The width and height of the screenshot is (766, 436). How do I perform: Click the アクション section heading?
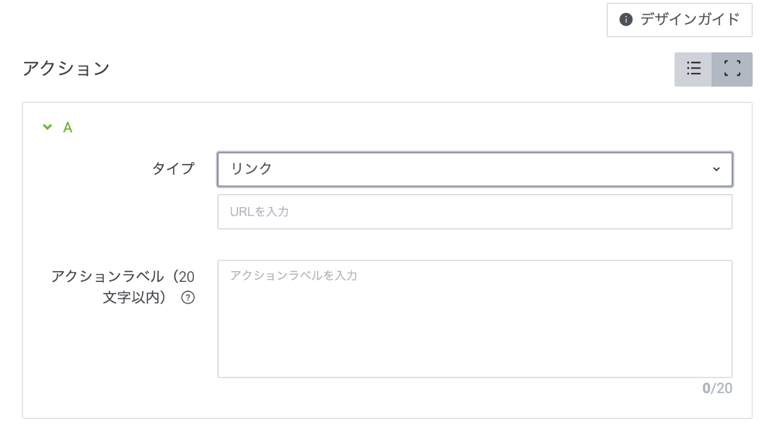tap(66, 69)
